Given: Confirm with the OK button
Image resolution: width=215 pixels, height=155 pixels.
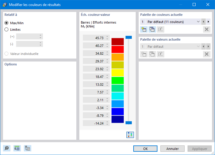Looking at the screenshot, I should [145, 149].
